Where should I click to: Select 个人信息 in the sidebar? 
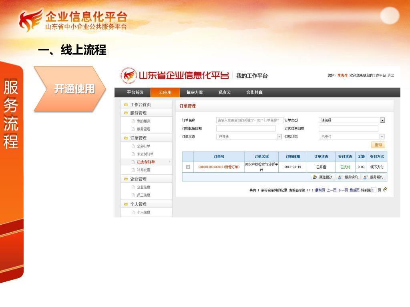point(144,212)
